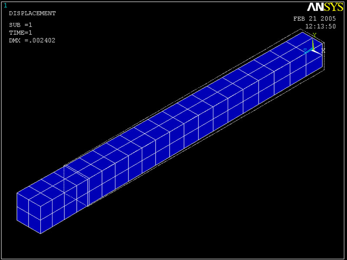Screen dimensions: 347x260
Task: Click the TIME=1 label
Action: 20,33
